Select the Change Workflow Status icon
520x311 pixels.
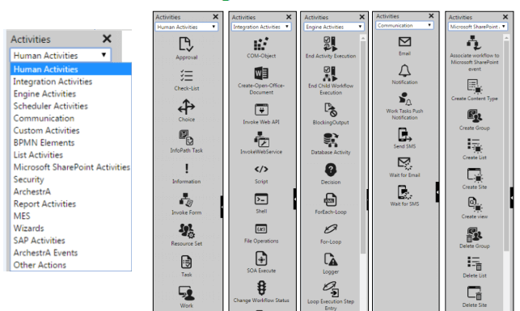pyautogui.click(x=261, y=288)
